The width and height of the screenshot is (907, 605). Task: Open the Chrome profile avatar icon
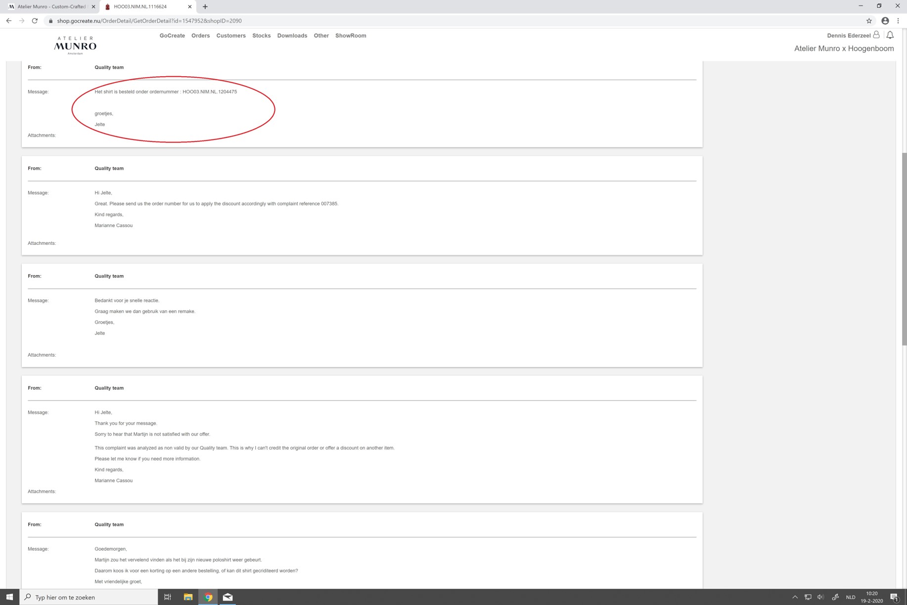point(885,21)
